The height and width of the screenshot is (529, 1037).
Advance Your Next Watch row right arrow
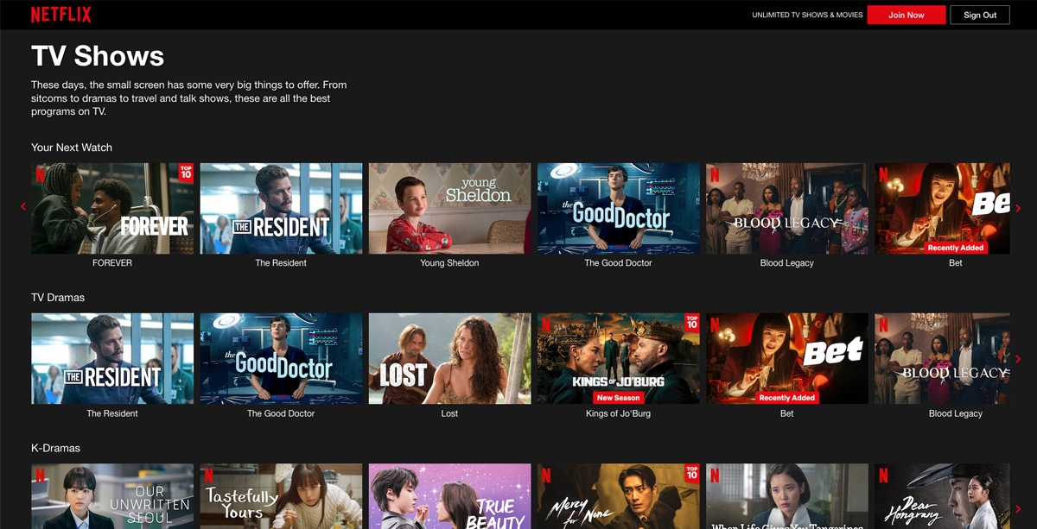tap(1018, 208)
